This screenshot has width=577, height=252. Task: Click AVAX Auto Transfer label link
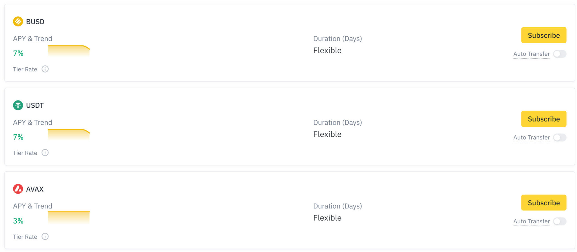tap(531, 221)
